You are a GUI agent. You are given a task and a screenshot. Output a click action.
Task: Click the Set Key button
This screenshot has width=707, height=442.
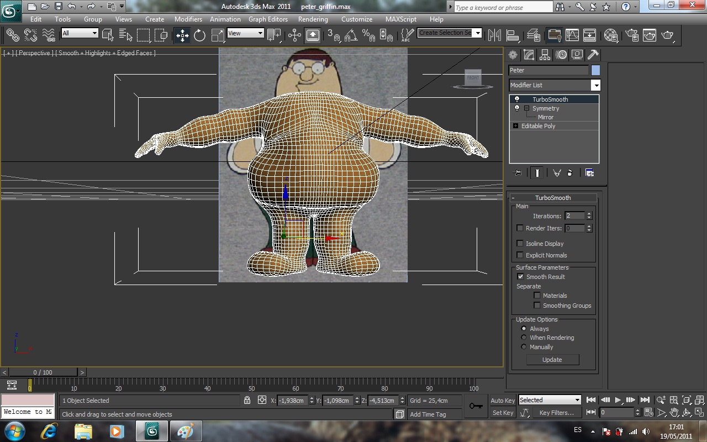(x=503, y=413)
